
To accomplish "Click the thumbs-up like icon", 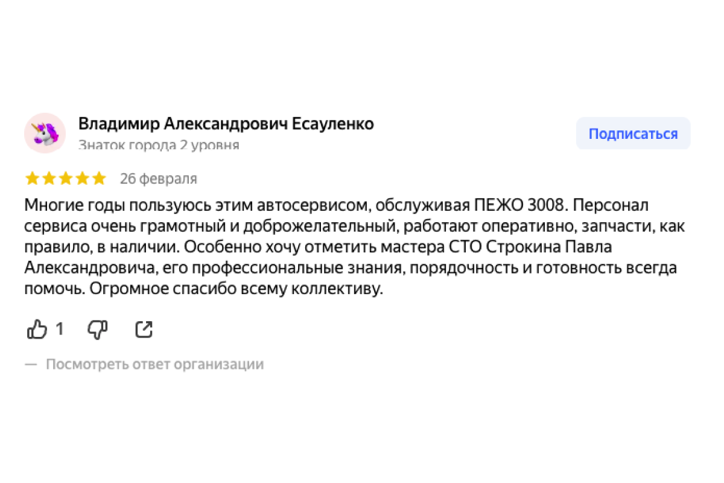I will 37,329.
